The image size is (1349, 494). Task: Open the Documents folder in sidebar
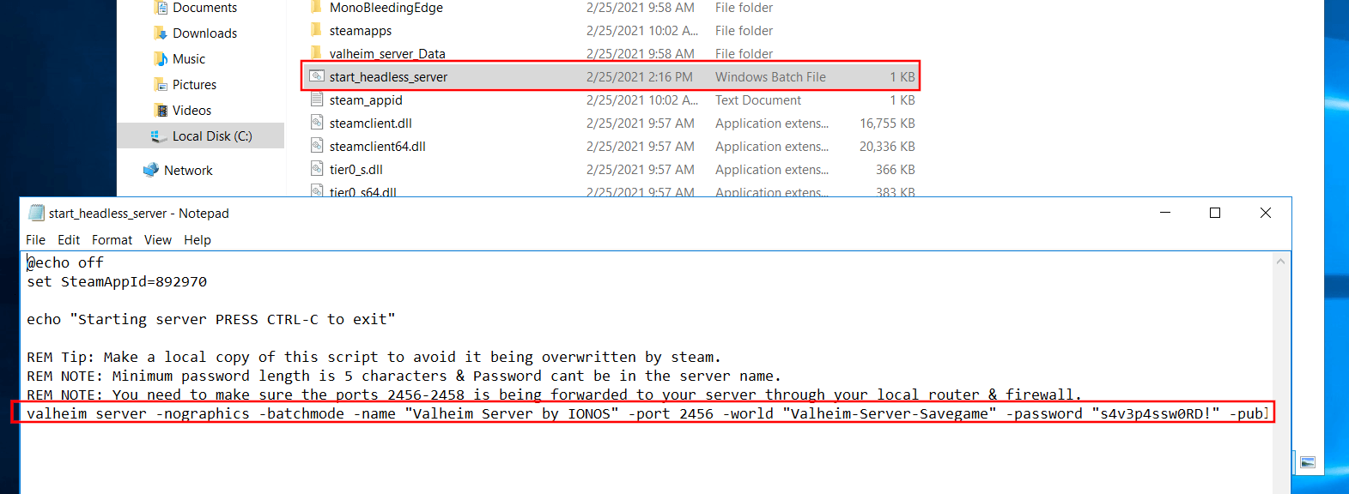pyautogui.click(x=204, y=8)
